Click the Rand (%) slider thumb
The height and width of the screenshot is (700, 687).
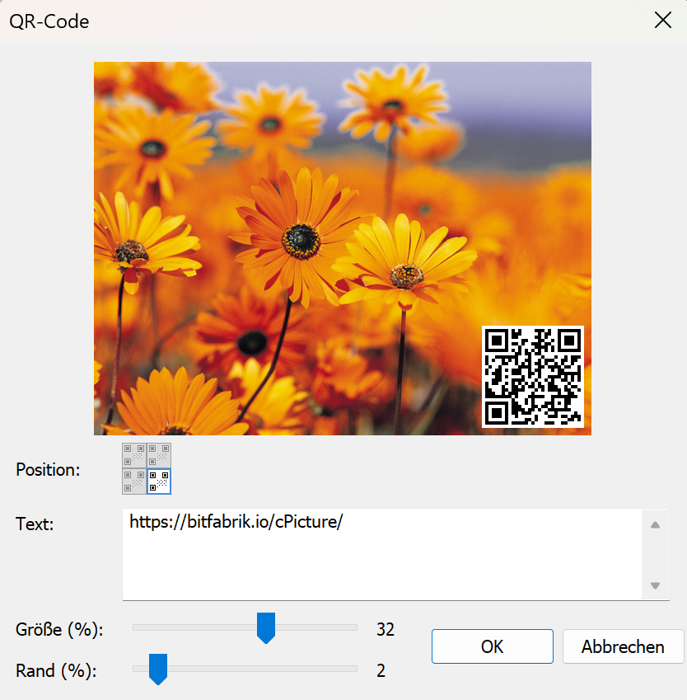[x=157, y=669]
